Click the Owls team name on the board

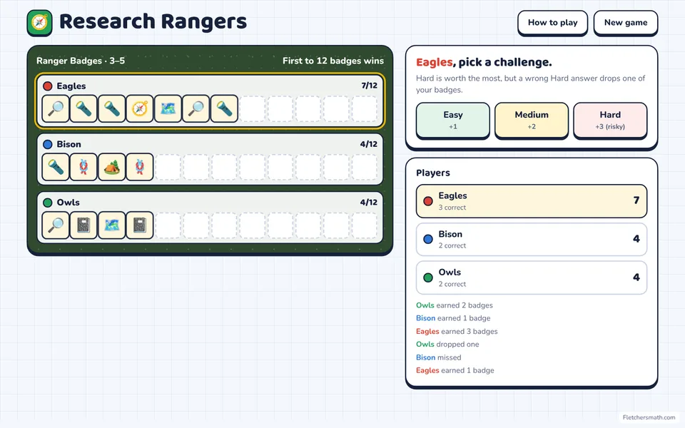point(68,203)
